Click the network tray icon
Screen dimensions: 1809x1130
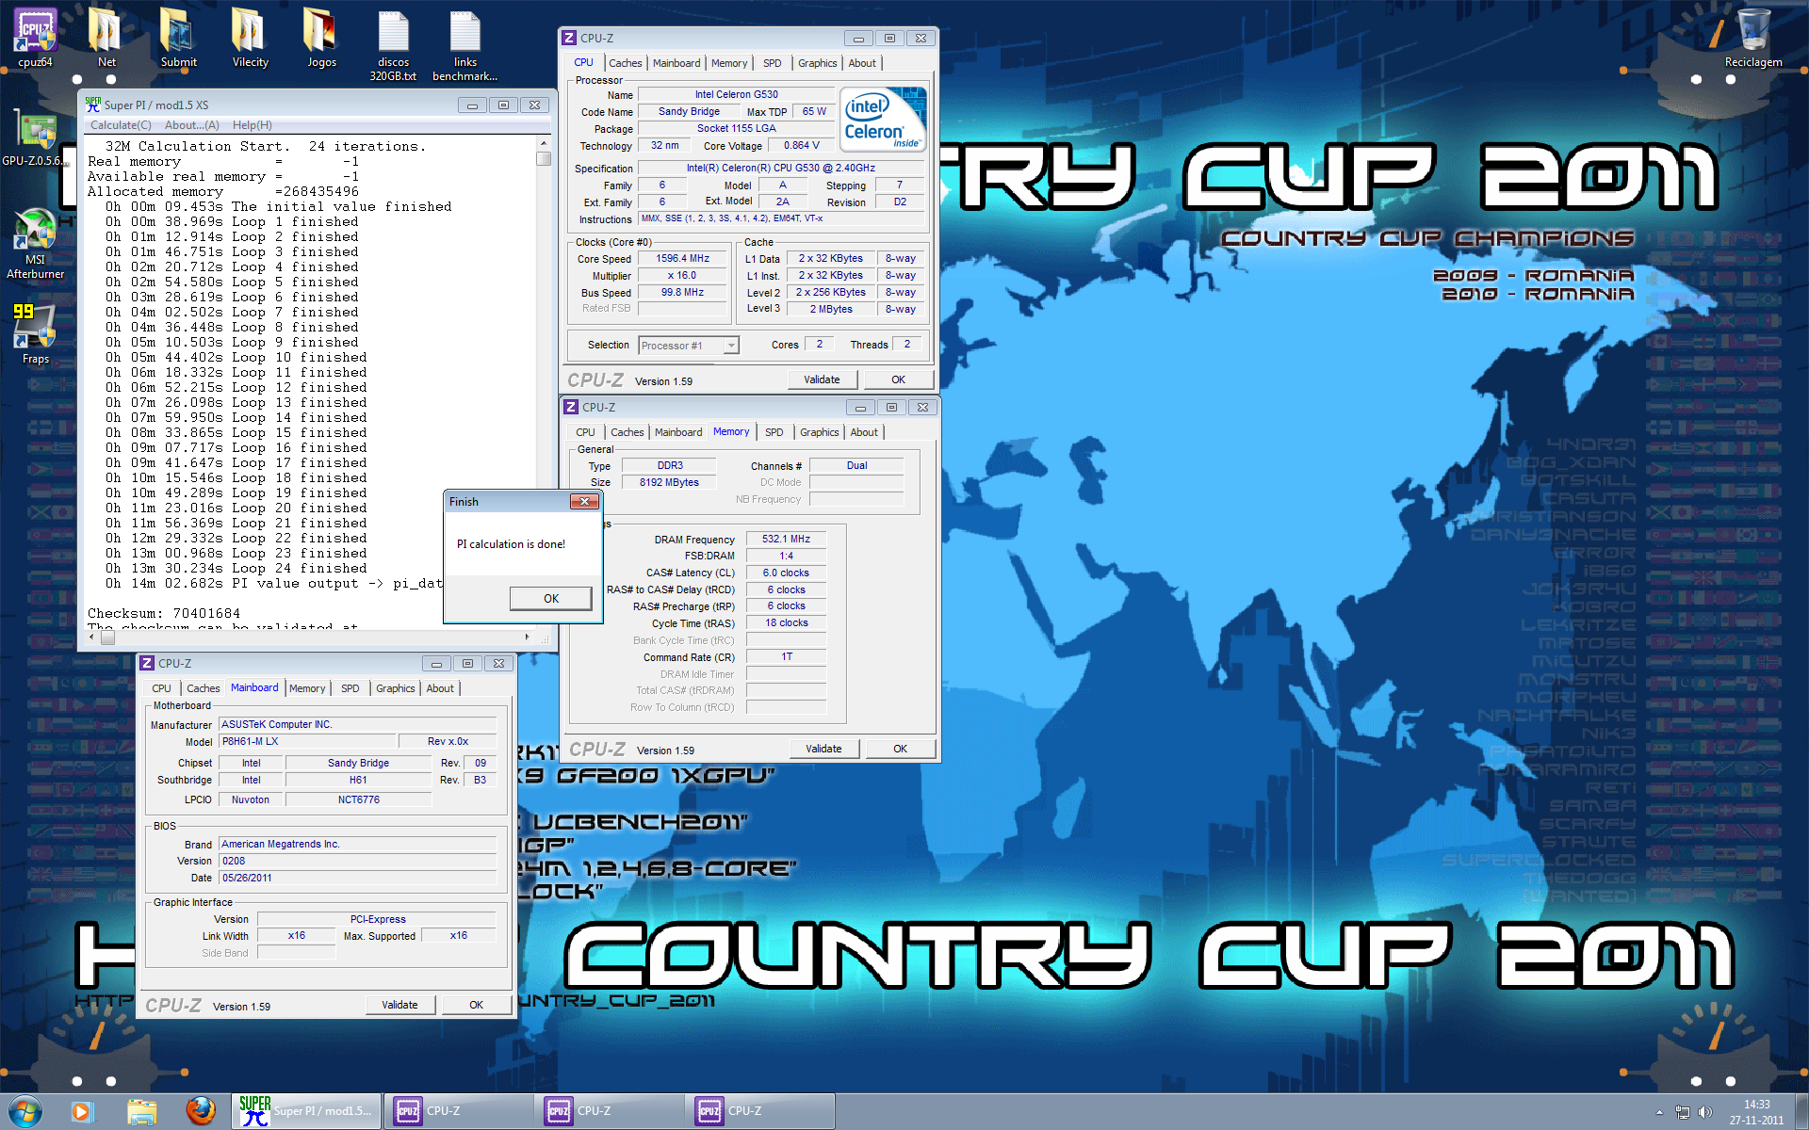click(1683, 1112)
